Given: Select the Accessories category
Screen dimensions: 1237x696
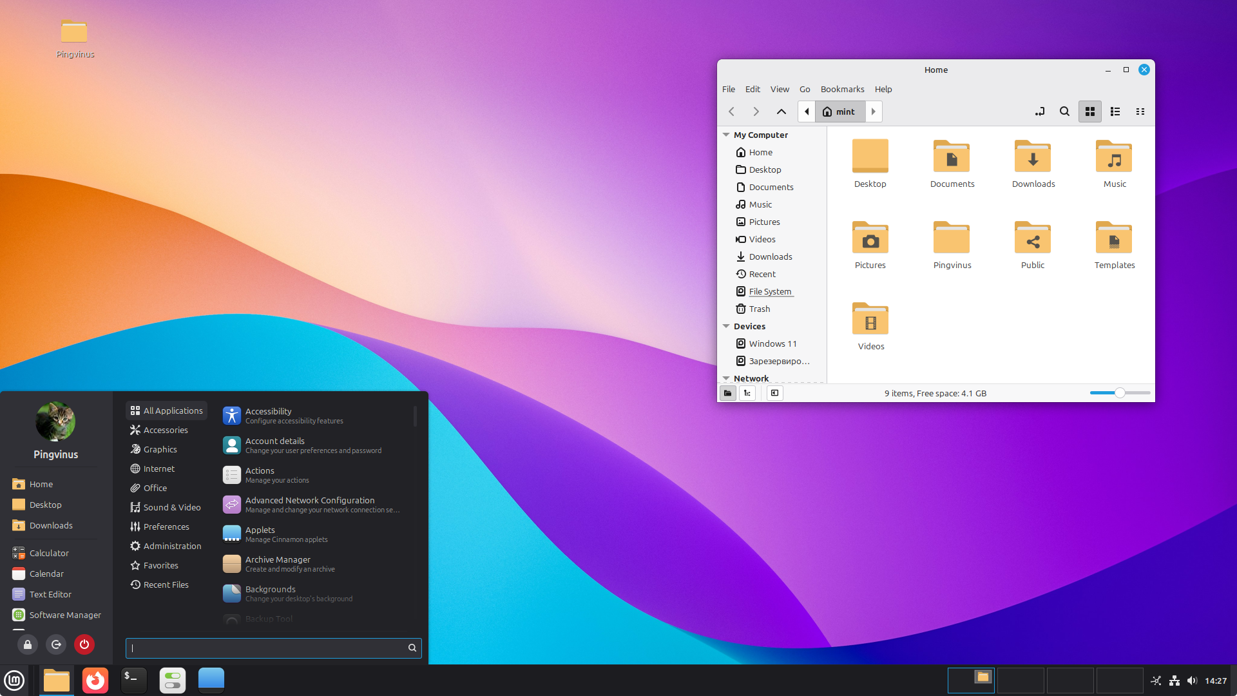Looking at the screenshot, I should pos(164,429).
